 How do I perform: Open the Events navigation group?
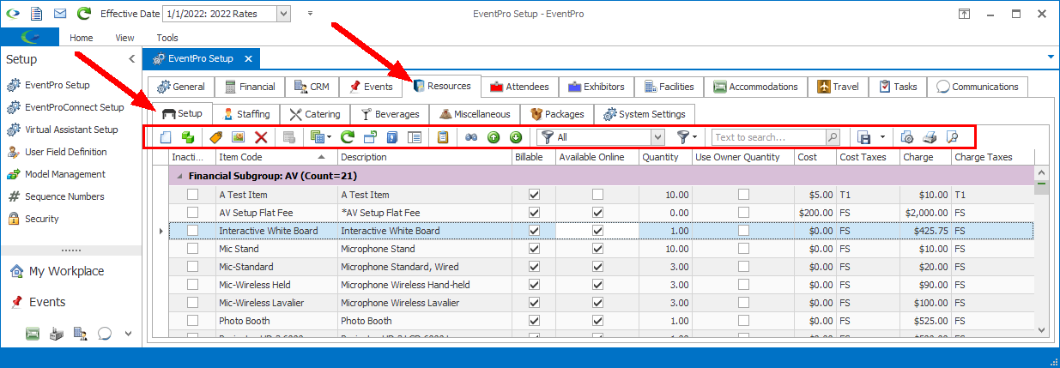[x=47, y=302]
